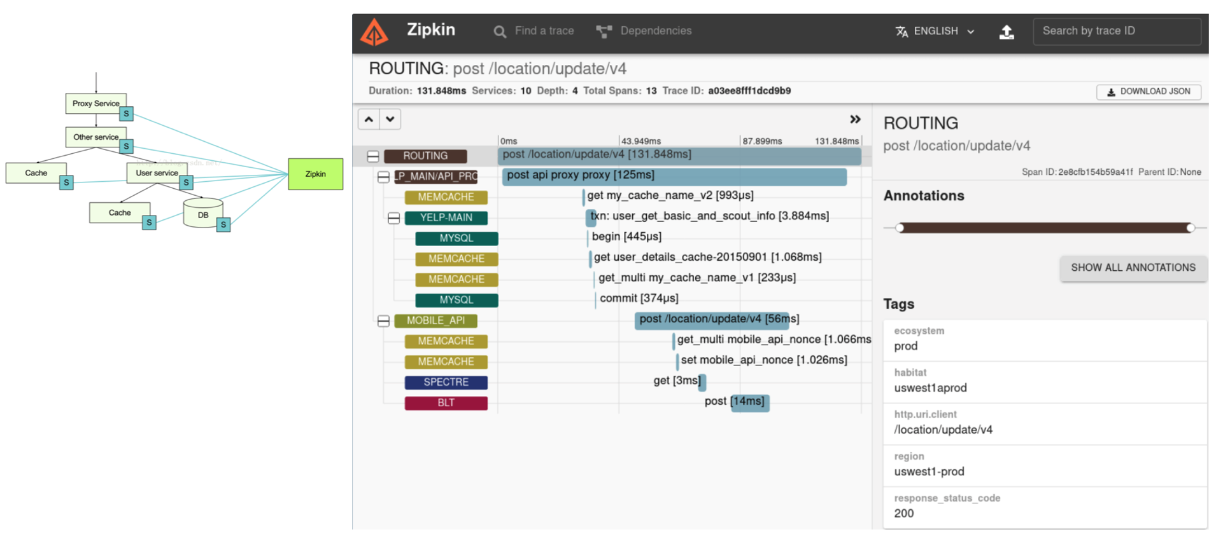Click the habitat uswest1aprod tag
The height and width of the screenshot is (534, 1216).
[1045, 381]
